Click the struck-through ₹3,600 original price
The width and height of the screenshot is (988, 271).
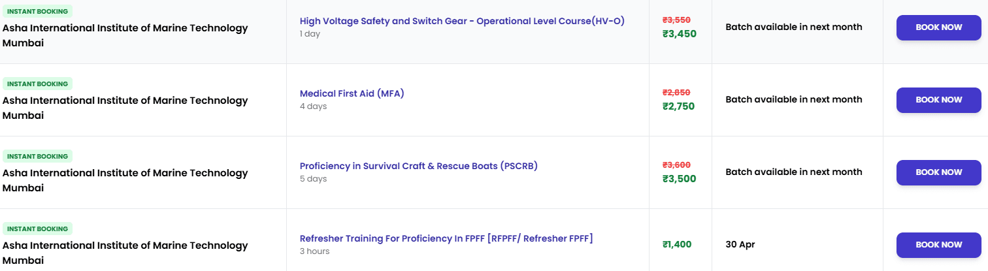676,165
